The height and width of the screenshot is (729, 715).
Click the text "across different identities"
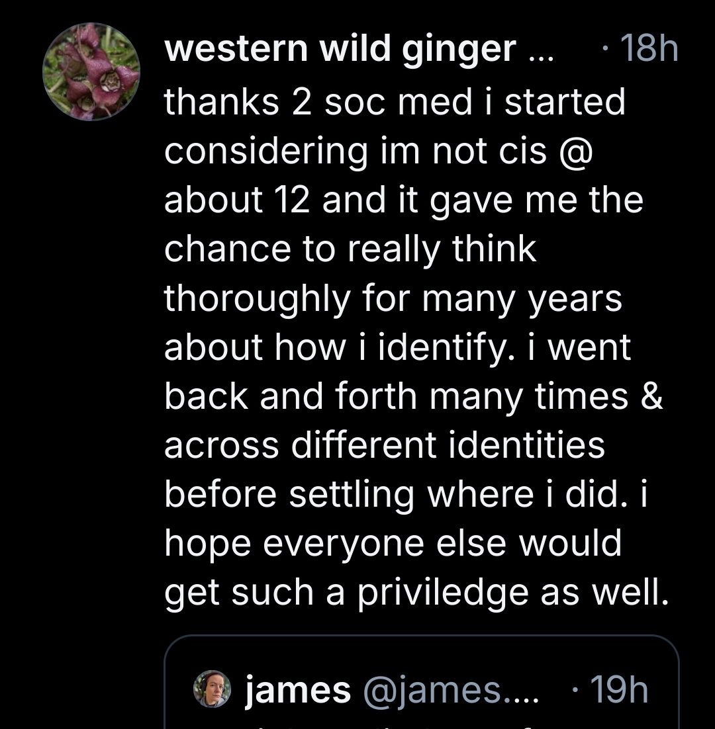[x=384, y=445]
